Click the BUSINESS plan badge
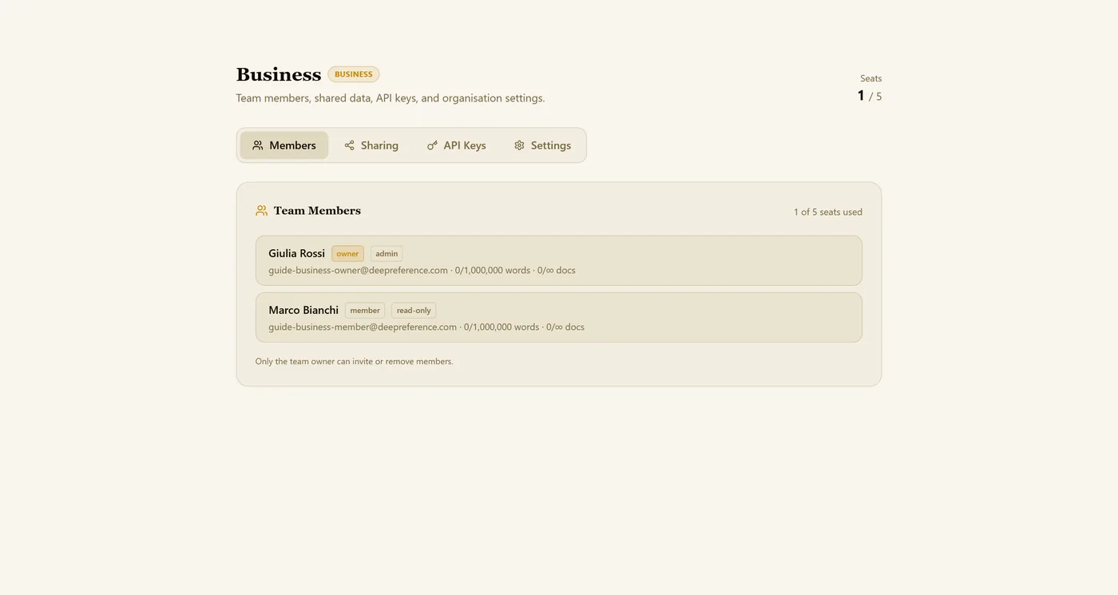Screen dimensions: 1118x595 tap(354, 74)
